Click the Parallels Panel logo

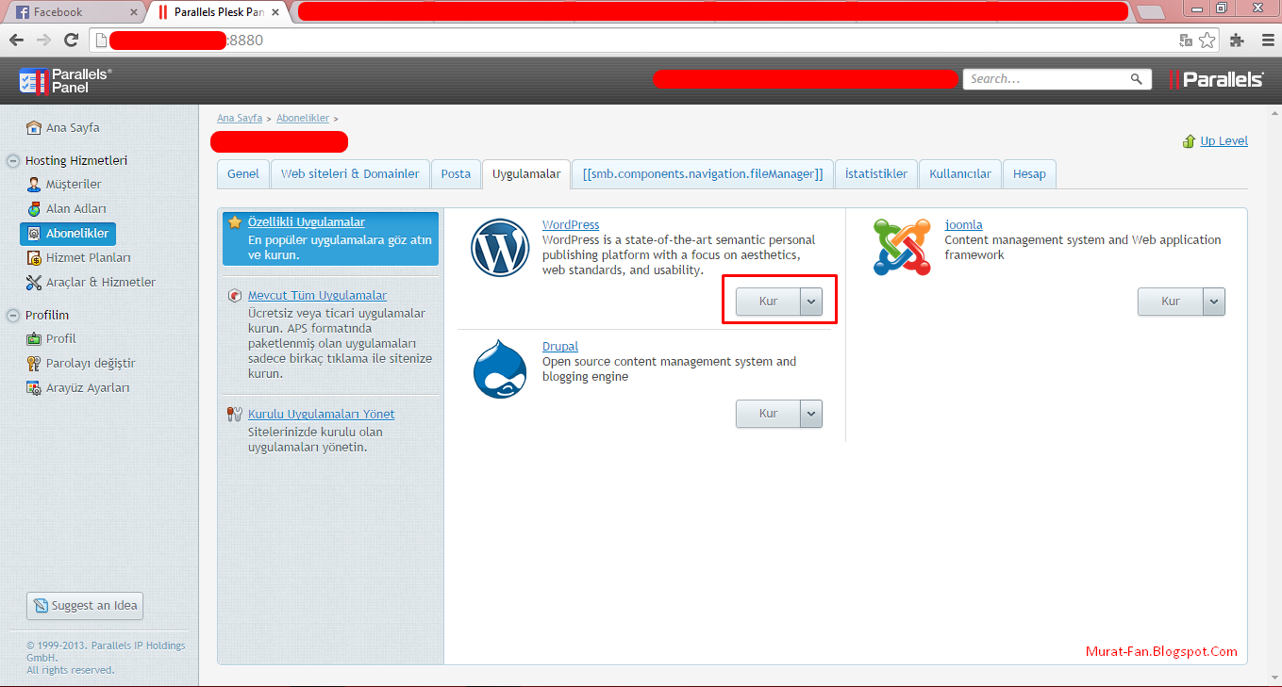tap(65, 80)
